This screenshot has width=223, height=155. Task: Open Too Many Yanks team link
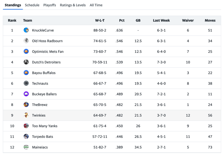(44, 126)
